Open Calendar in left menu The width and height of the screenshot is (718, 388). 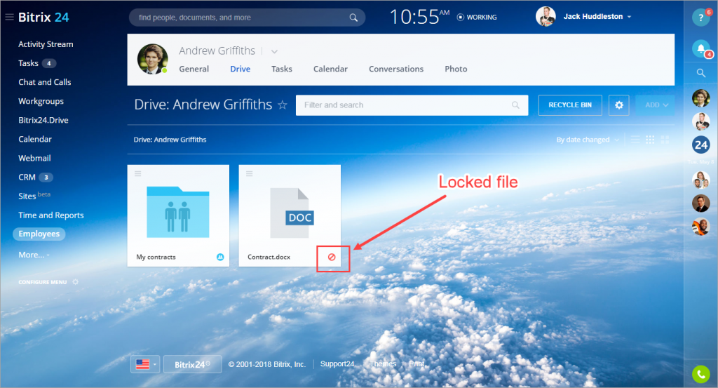[x=35, y=139]
